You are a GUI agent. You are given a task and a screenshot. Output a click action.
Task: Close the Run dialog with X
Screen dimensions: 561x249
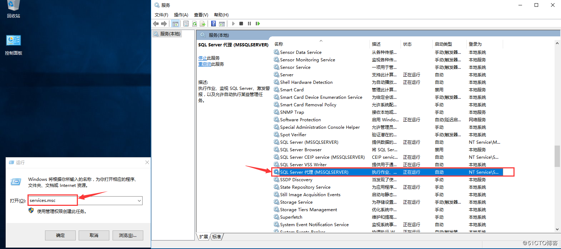(x=147, y=162)
